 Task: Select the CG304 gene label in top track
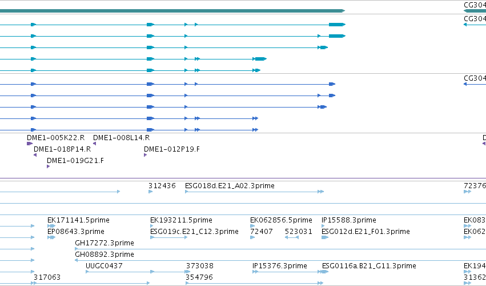475,5
